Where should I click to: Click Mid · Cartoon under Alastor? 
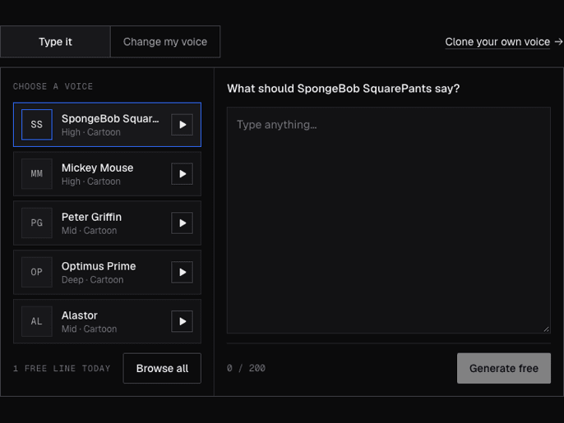point(89,329)
